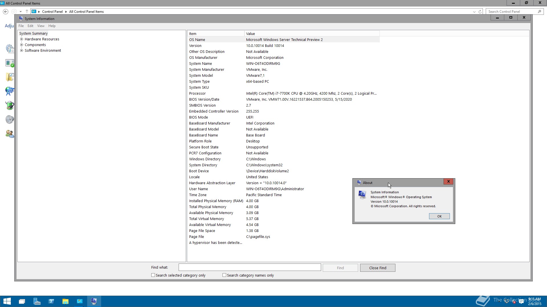Image resolution: width=547 pixels, height=307 pixels.
Task: Expand the Hardware Resources tree node
Action: coord(21,39)
